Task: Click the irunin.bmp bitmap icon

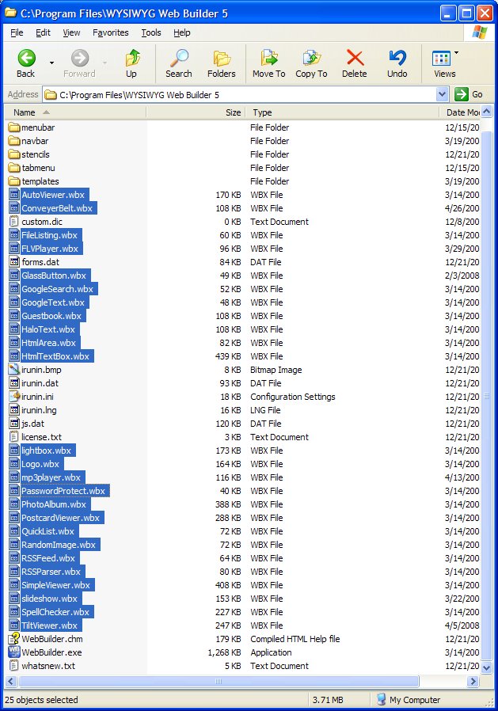Action: point(14,370)
